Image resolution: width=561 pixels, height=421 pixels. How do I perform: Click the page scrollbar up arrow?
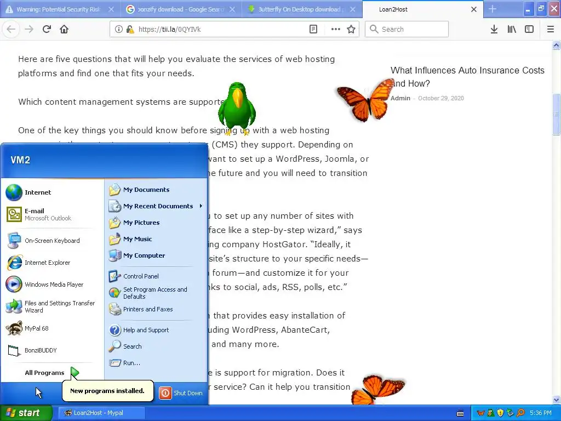557,45
